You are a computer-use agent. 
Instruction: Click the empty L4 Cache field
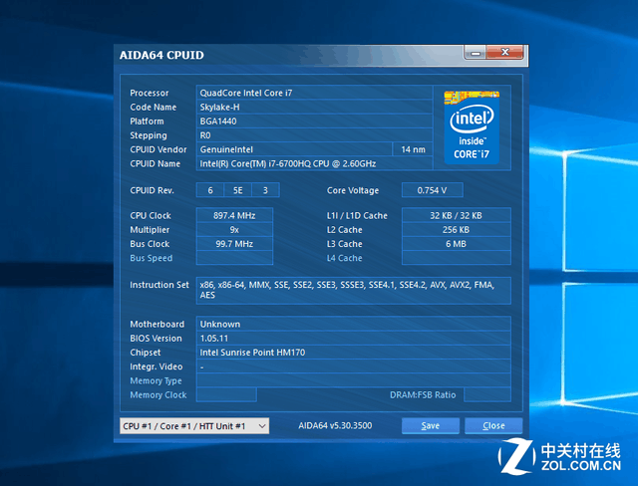click(457, 258)
